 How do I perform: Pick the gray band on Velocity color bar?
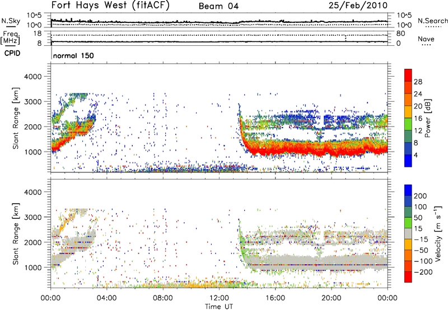pos(408,234)
